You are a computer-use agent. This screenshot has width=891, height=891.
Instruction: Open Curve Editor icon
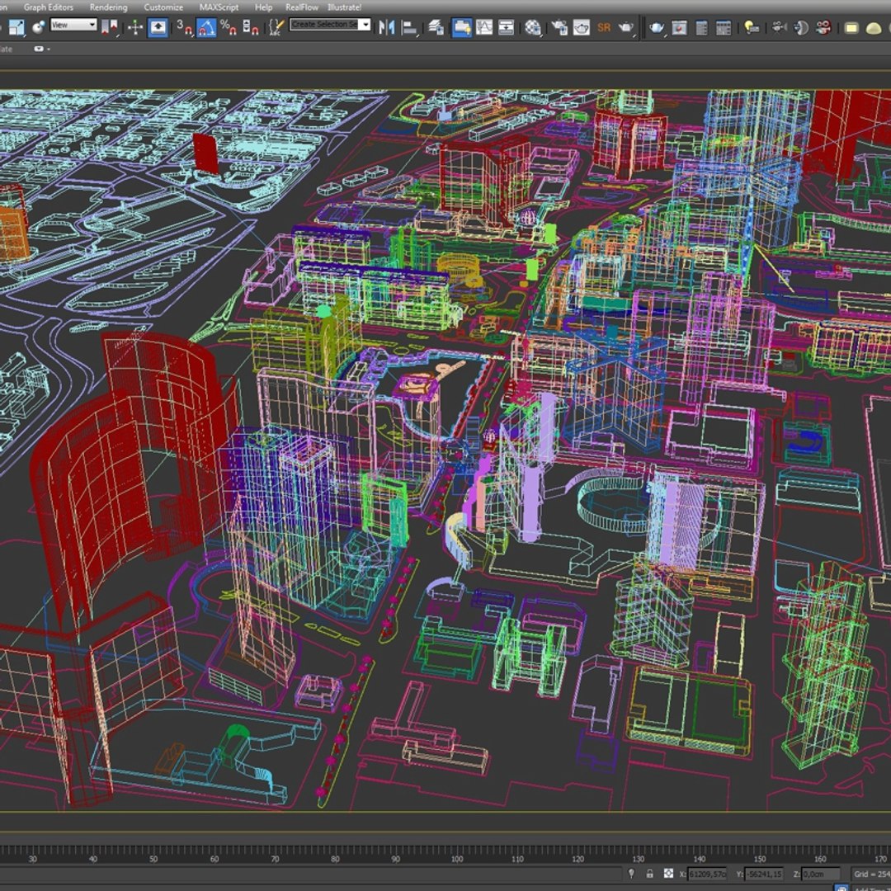[x=484, y=26]
